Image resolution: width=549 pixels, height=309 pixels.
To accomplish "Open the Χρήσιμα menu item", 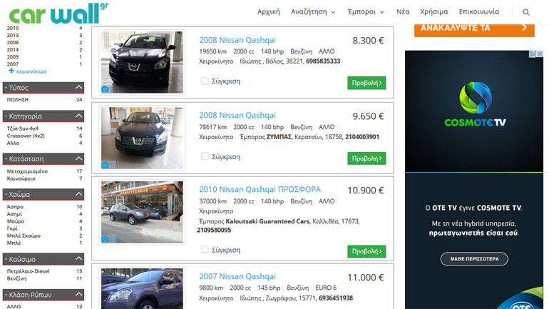I will point(433,12).
